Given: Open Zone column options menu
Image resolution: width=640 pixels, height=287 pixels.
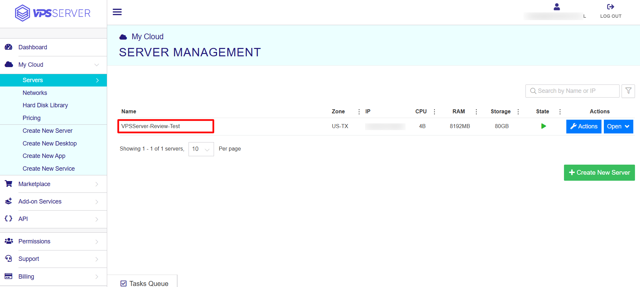Looking at the screenshot, I should coord(359,112).
